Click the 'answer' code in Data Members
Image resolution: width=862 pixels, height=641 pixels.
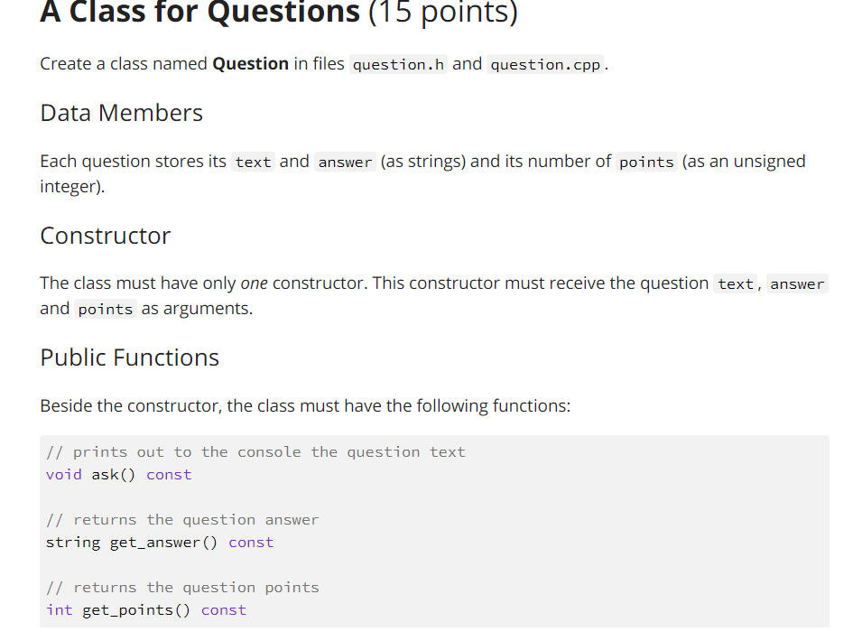point(345,162)
